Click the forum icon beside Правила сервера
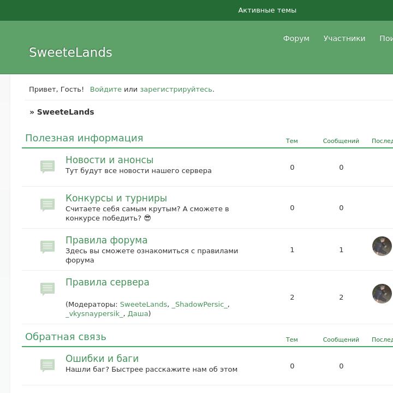393x393 pixels. coord(47,289)
